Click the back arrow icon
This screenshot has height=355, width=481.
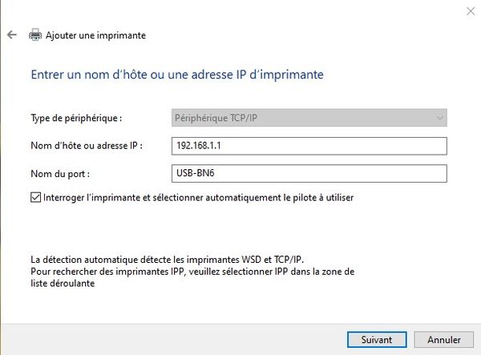point(11,35)
